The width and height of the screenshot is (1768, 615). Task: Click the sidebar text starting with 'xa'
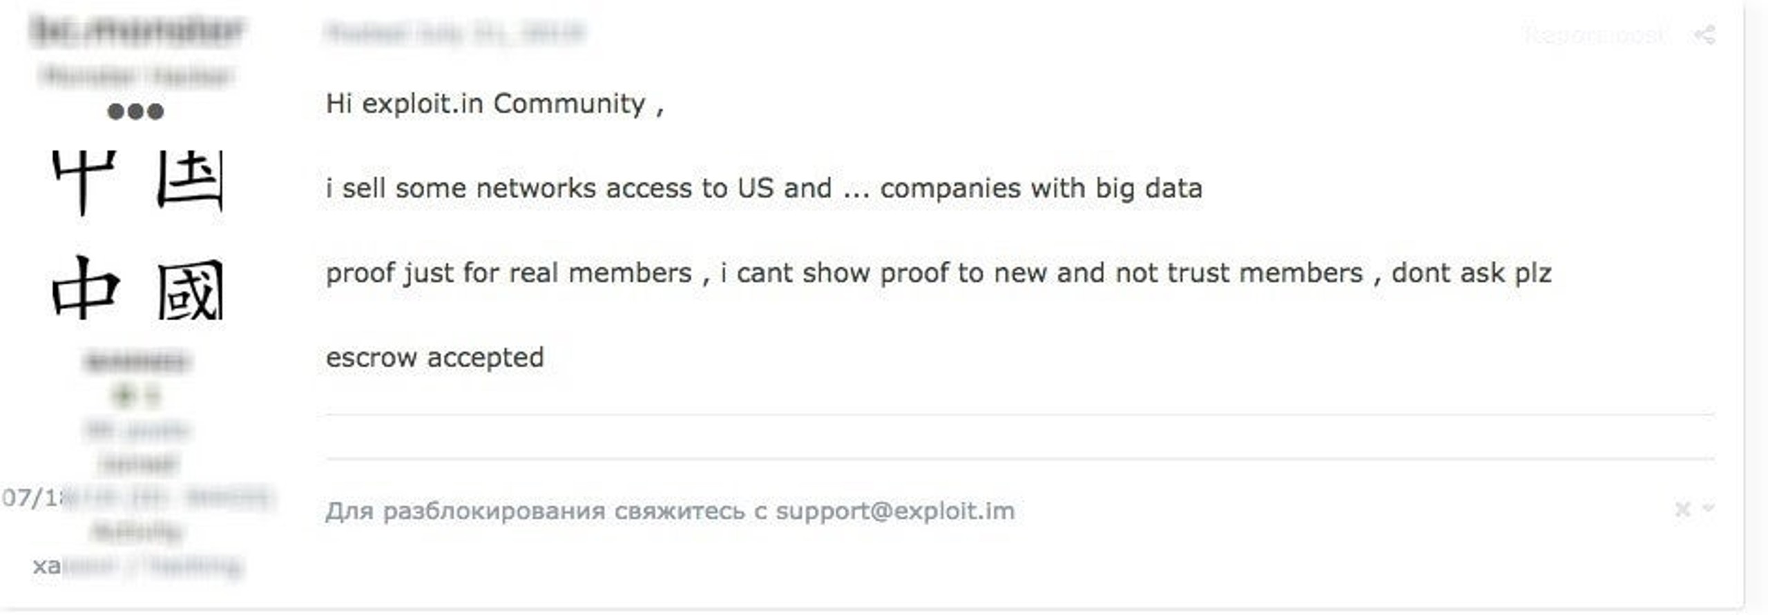point(137,566)
